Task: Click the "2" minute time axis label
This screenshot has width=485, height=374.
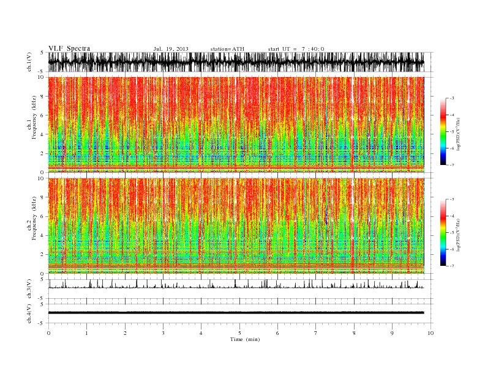Action: 125,333
